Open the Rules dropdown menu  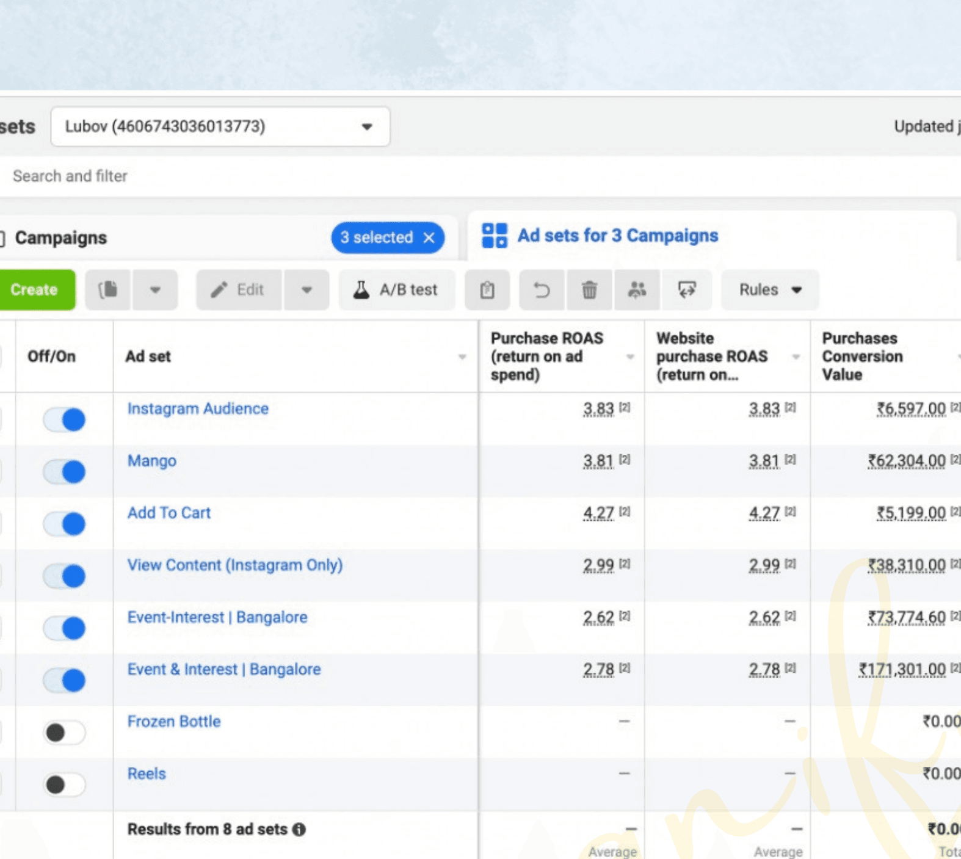coord(770,289)
